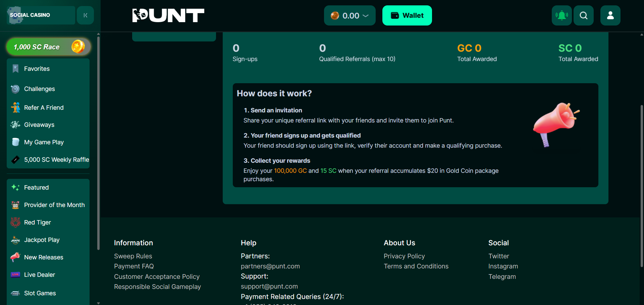Click the New Releases megaphone icon
Viewport: 644px width, 305px height.
tap(15, 257)
